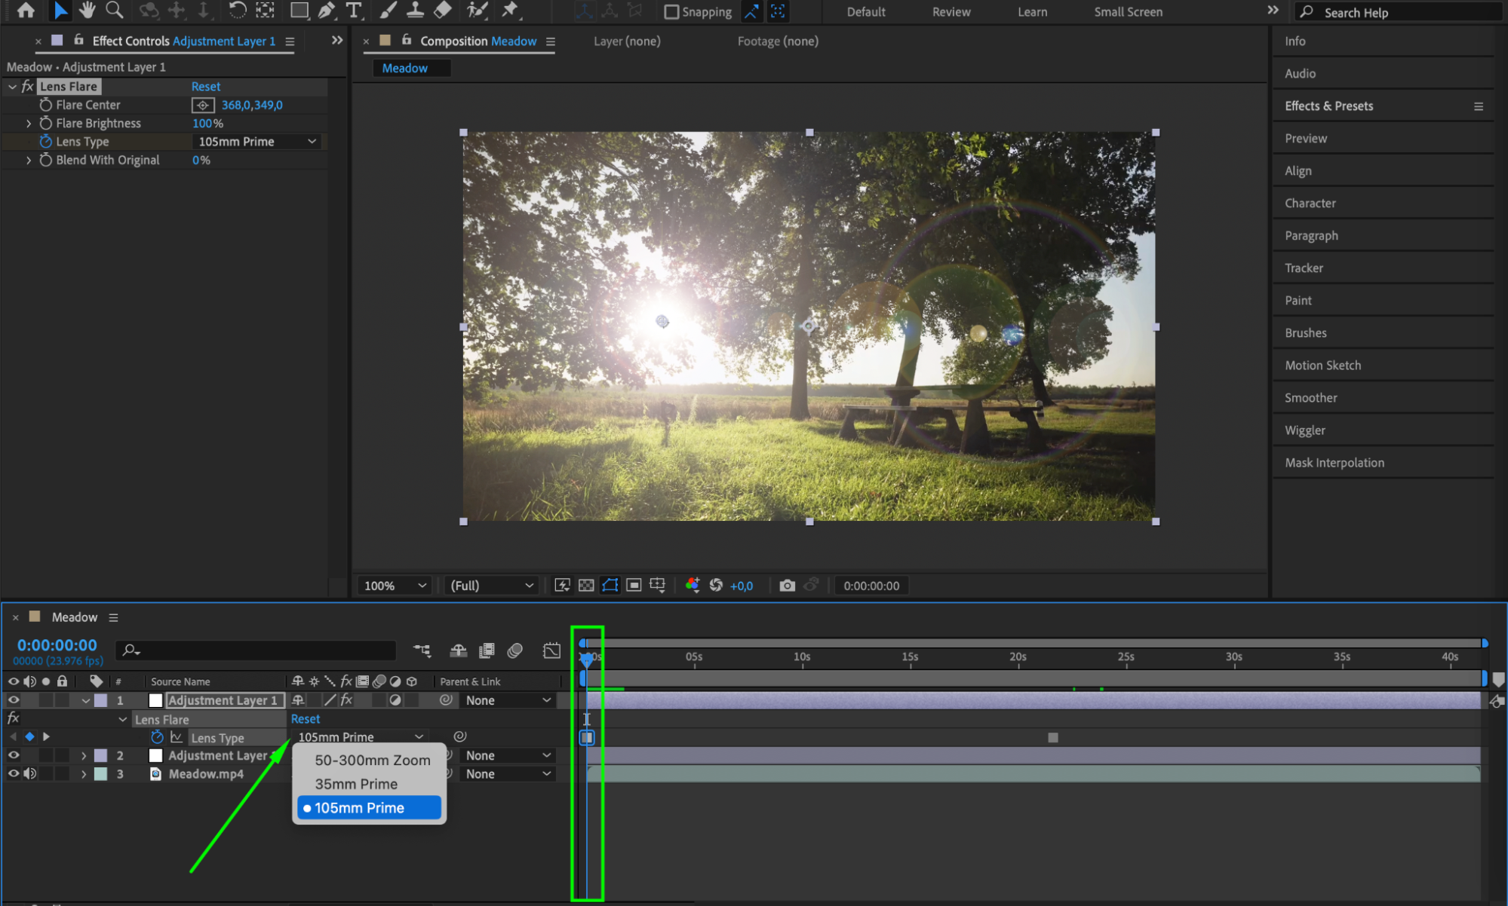Select the Hand tool

88,10
